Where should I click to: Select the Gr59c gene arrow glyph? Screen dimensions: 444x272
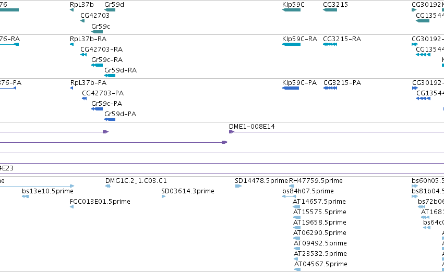pyautogui.click(x=97, y=32)
